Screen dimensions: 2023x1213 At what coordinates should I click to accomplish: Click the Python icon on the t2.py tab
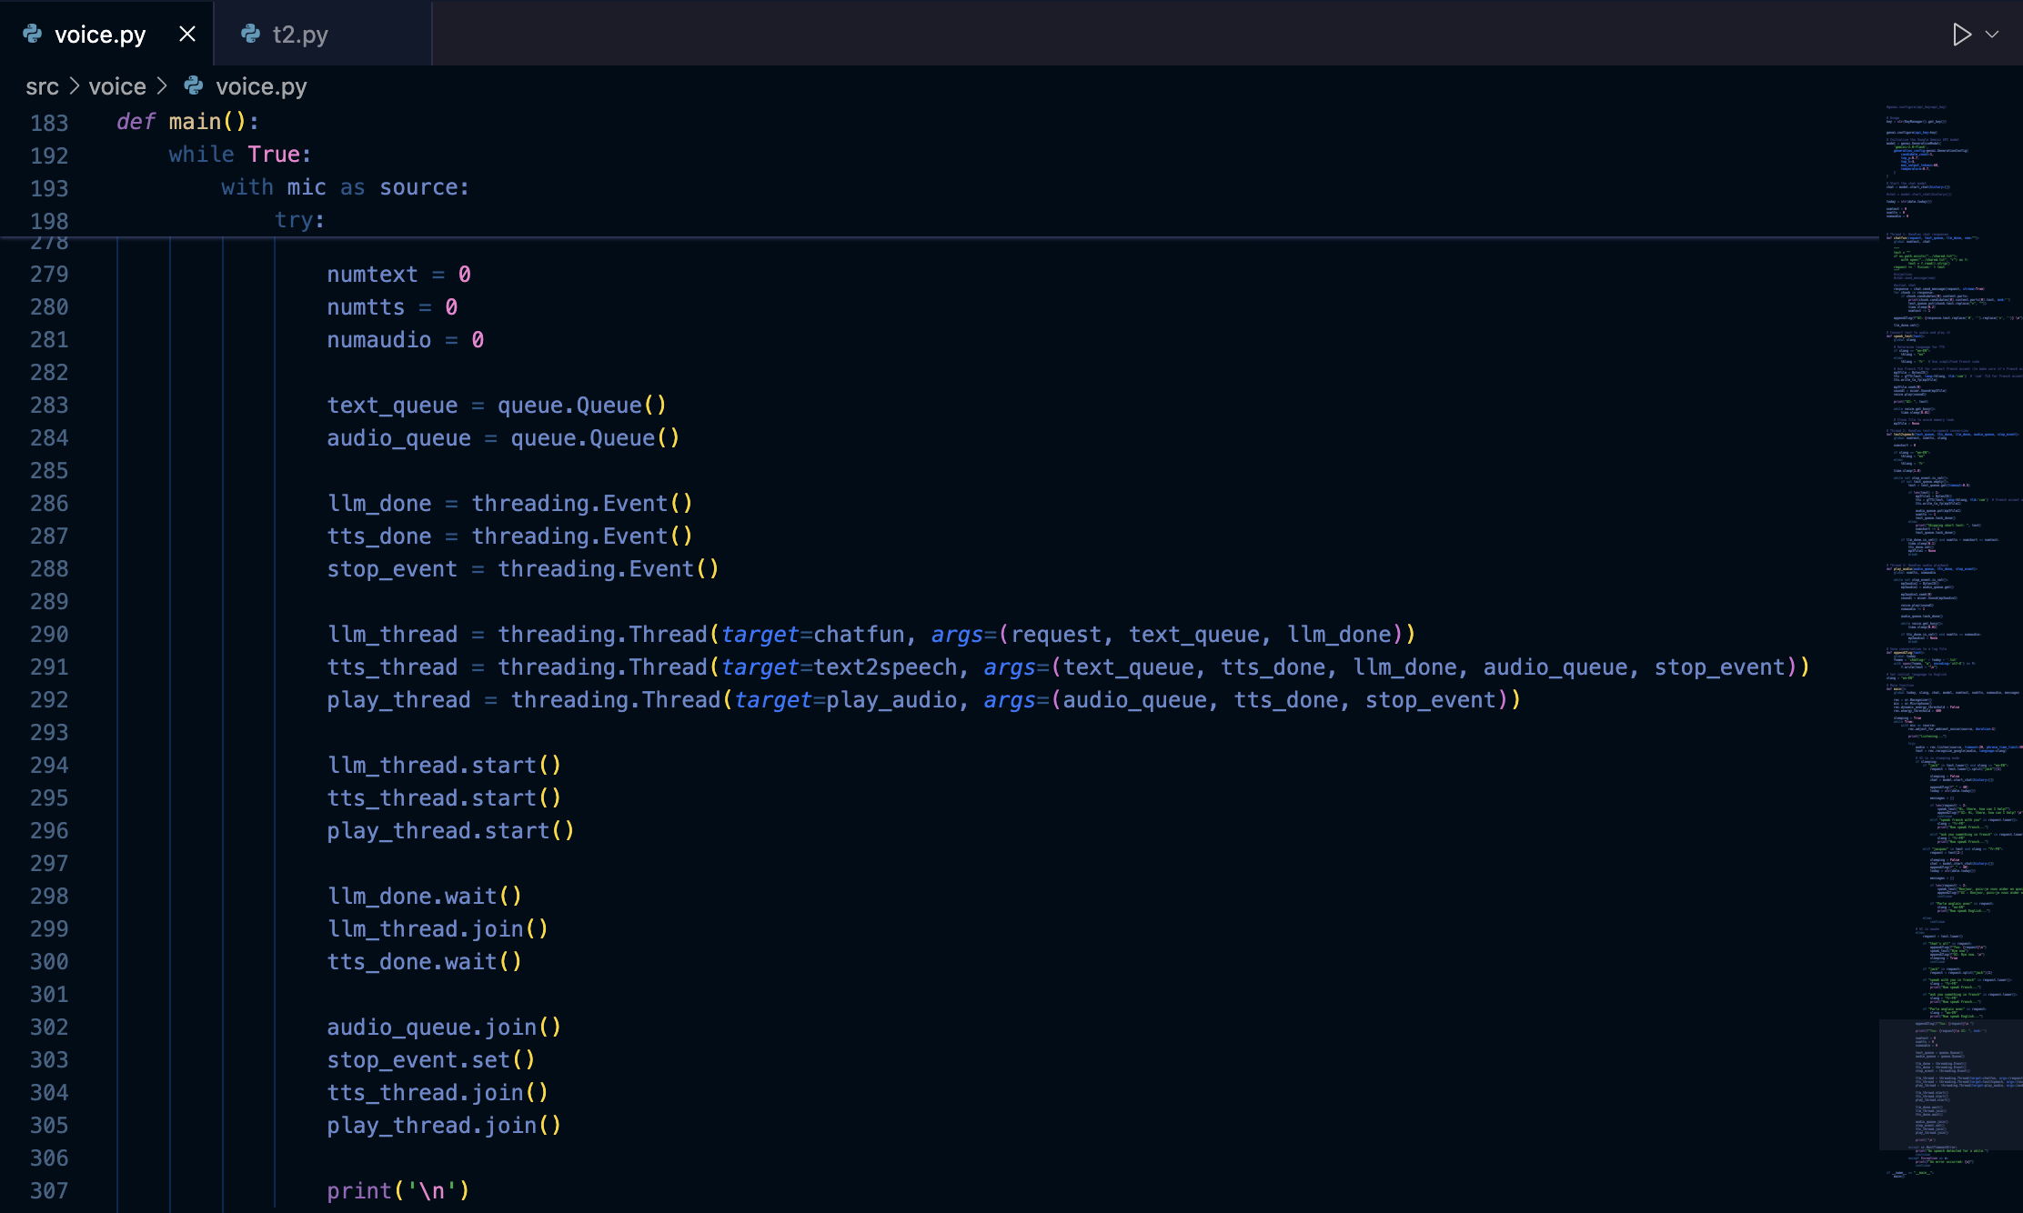[x=250, y=35]
